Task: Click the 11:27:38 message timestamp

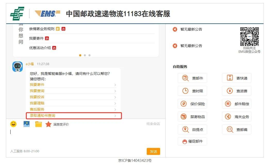Action: (43, 64)
